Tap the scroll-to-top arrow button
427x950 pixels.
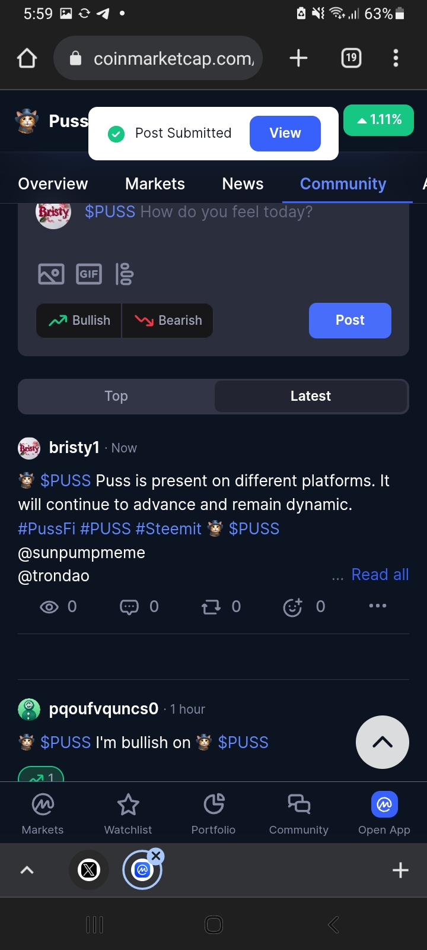pos(383,742)
